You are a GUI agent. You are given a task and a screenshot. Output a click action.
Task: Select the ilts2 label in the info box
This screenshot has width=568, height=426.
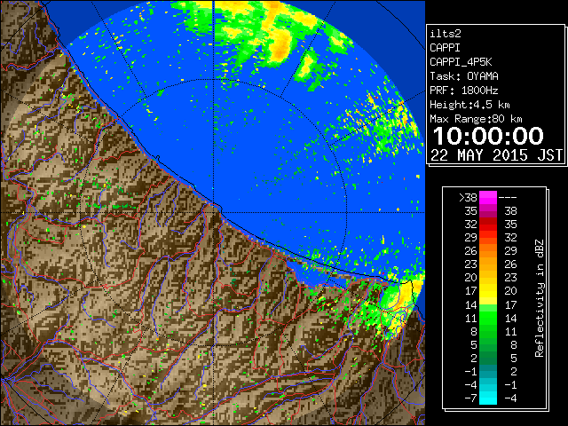446,34
